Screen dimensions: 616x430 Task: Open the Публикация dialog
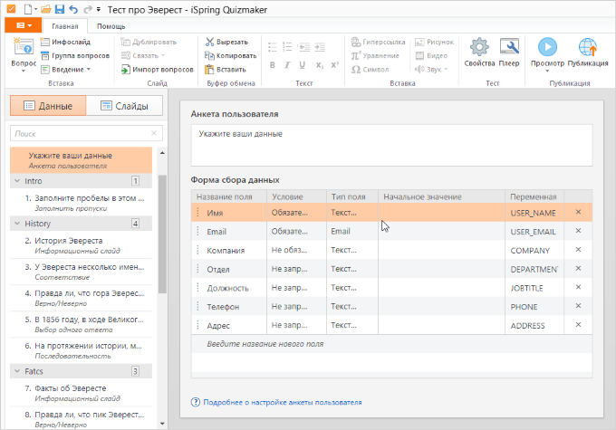point(588,53)
